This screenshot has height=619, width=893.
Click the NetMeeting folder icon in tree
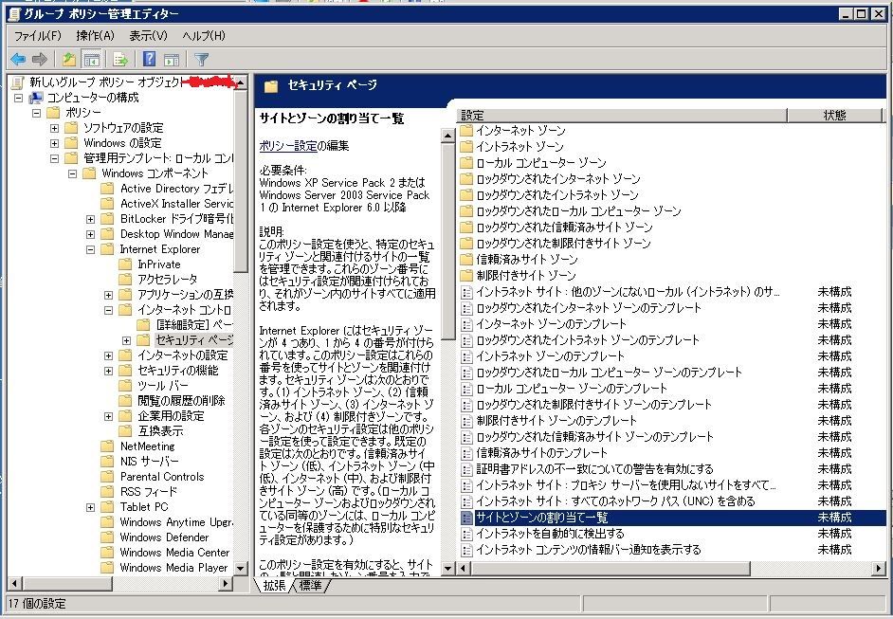(107, 446)
